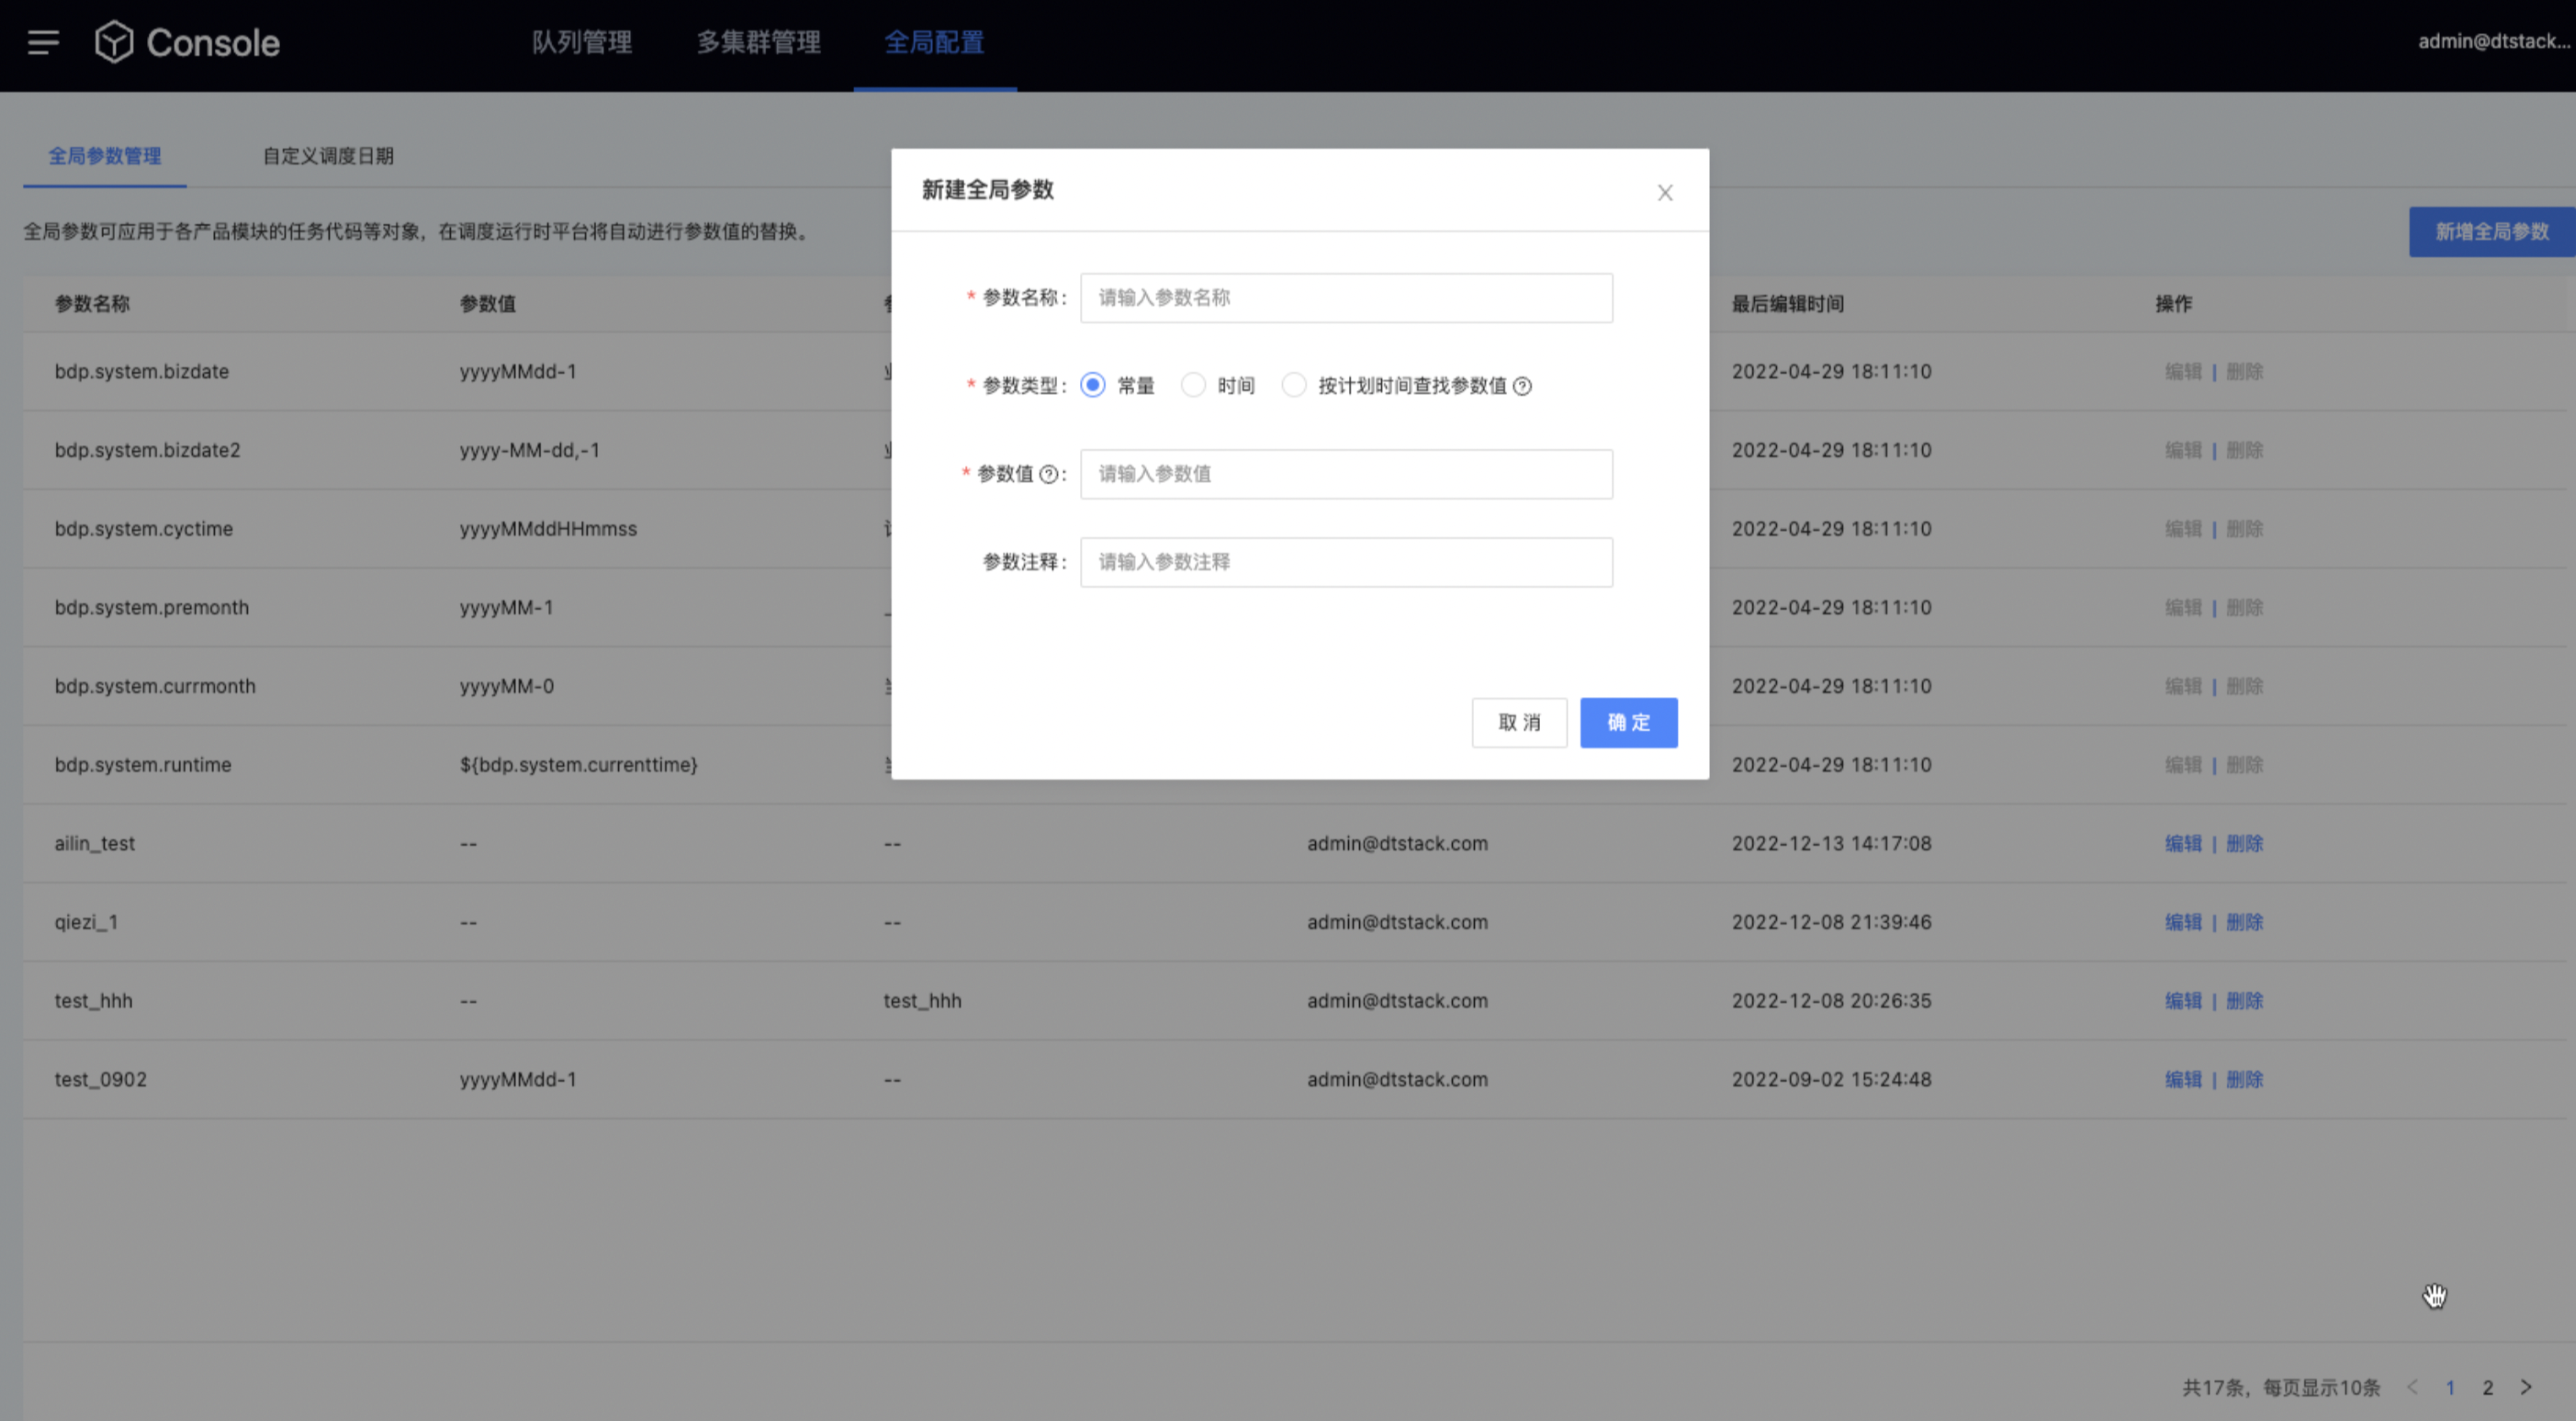Delete the test_hhh parameter
2576x1421 pixels.
[2244, 1001]
